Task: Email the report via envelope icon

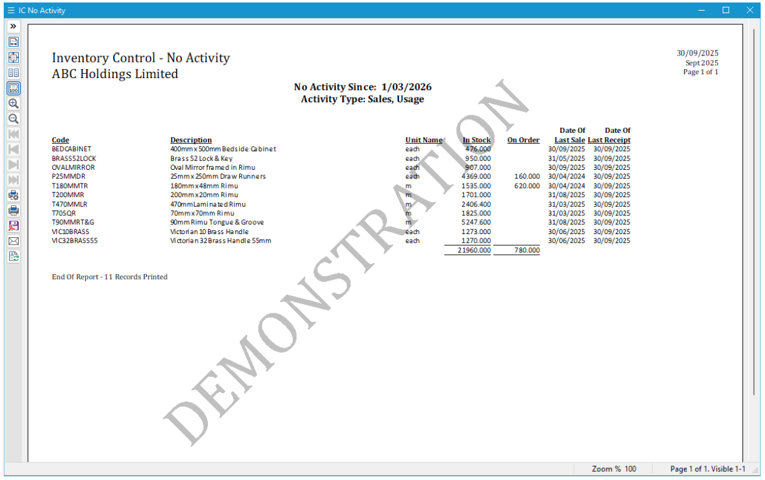Action: click(13, 241)
